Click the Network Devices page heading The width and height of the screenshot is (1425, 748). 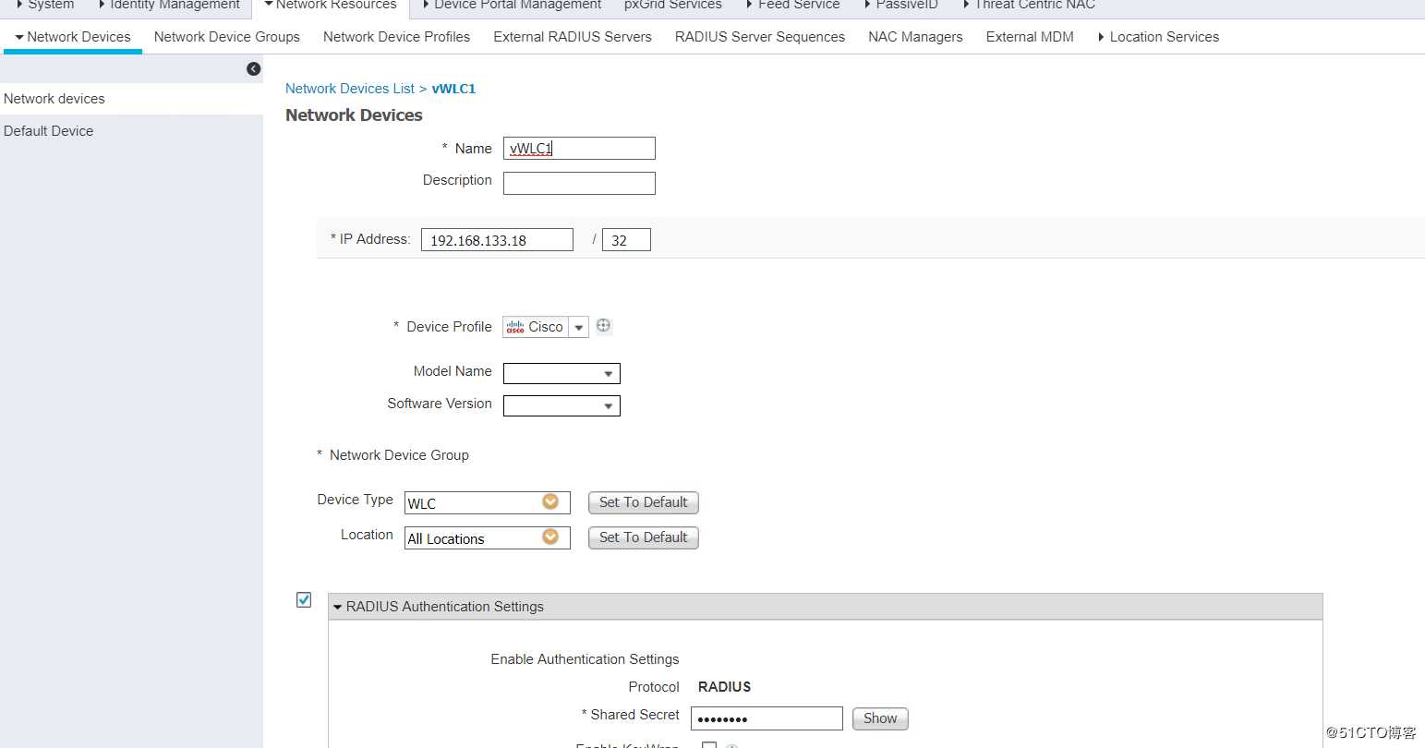click(354, 115)
